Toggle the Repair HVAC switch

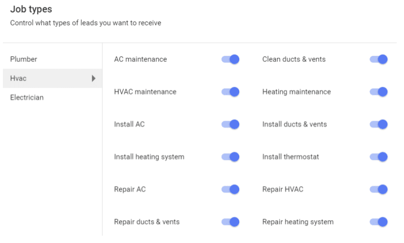pyautogui.click(x=378, y=189)
